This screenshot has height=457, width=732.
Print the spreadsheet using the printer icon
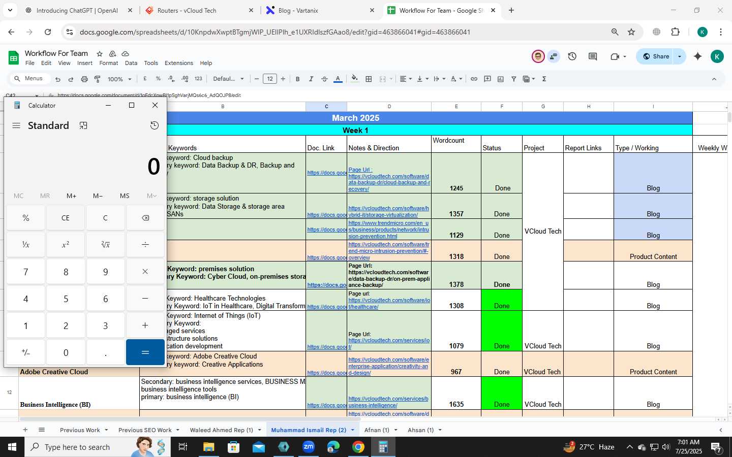[x=84, y=79]
